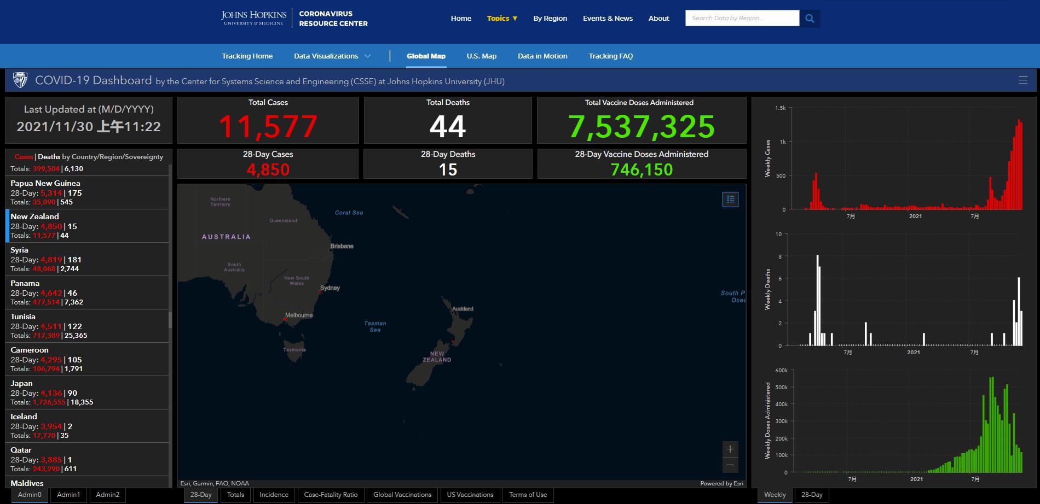
Task: Open the Case-Fatality Ratio tab
Action: click(331, 495)
